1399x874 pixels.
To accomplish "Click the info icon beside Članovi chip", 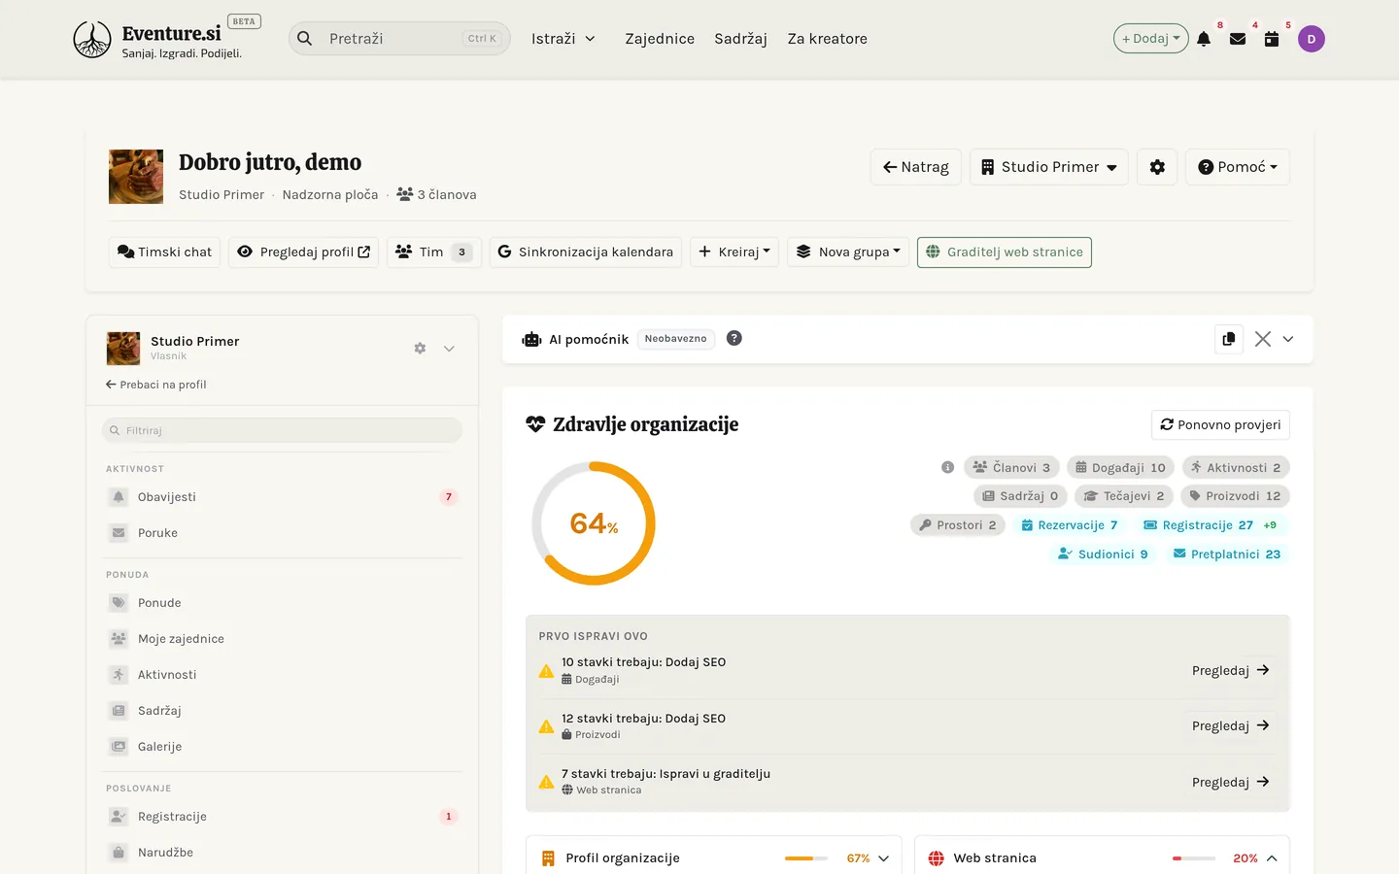I will tap(947, 467).
